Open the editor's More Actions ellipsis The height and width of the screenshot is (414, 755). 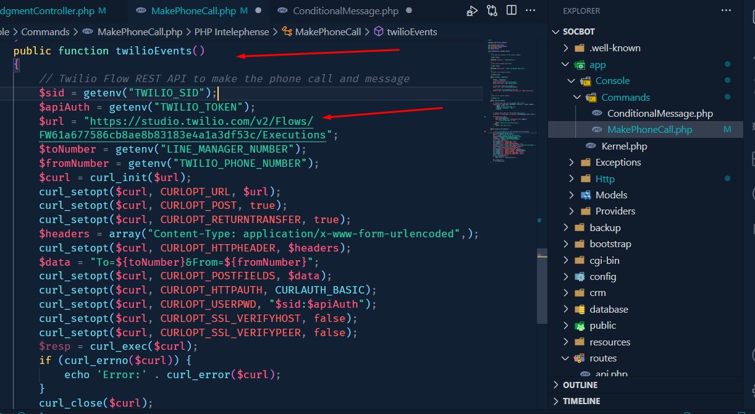click(x=531, y=11)
